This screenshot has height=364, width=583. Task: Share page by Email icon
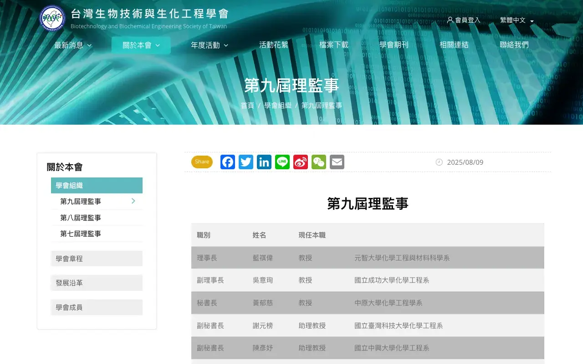click(x=337, y=162)
